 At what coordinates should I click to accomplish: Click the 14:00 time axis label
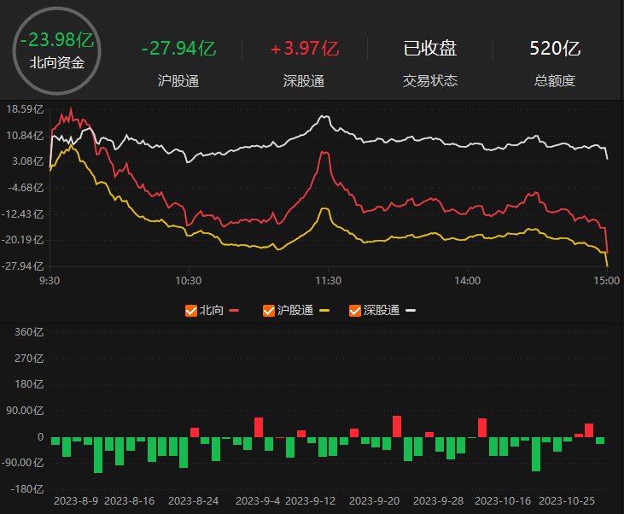pos(468,280)
